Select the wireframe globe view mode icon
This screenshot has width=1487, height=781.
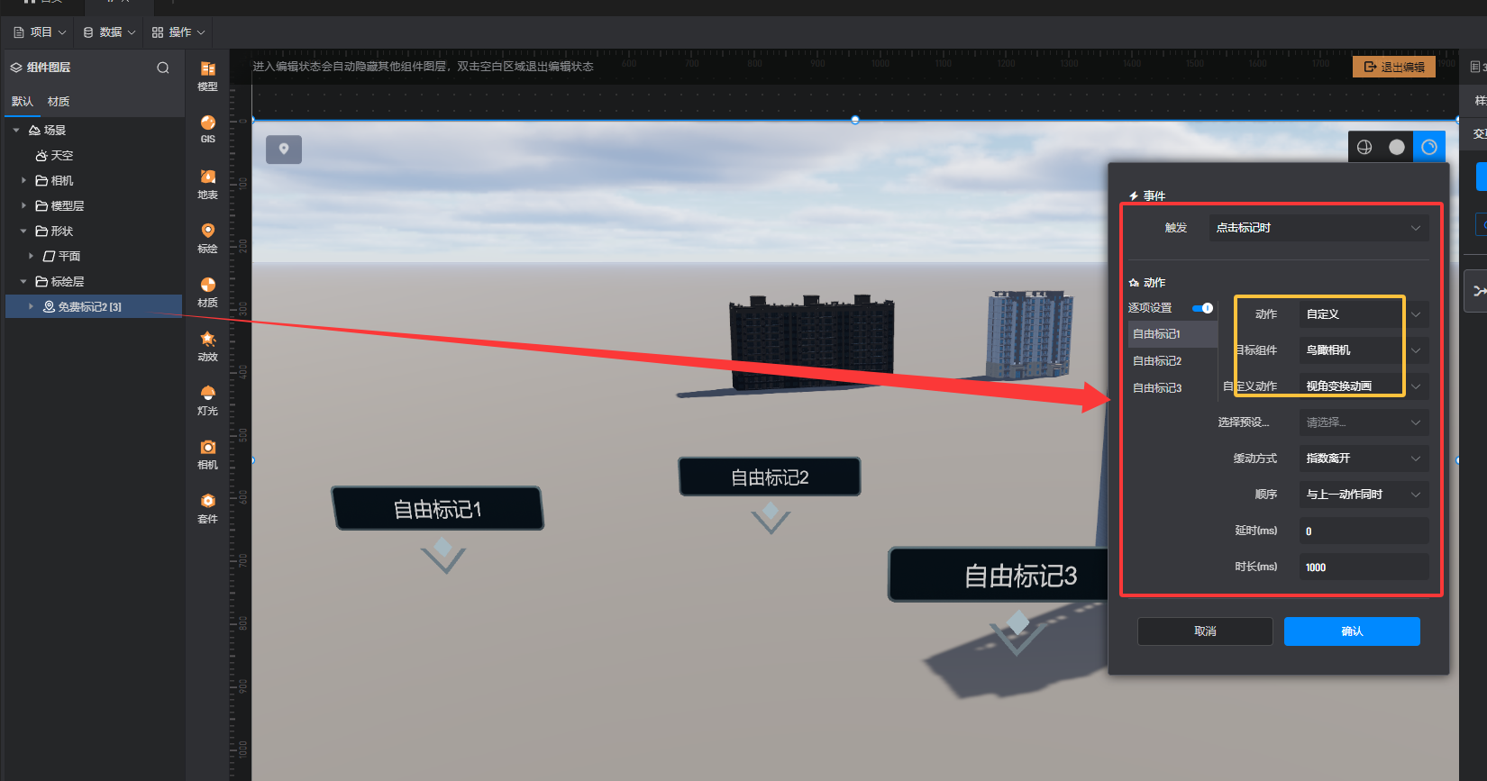1364,147
